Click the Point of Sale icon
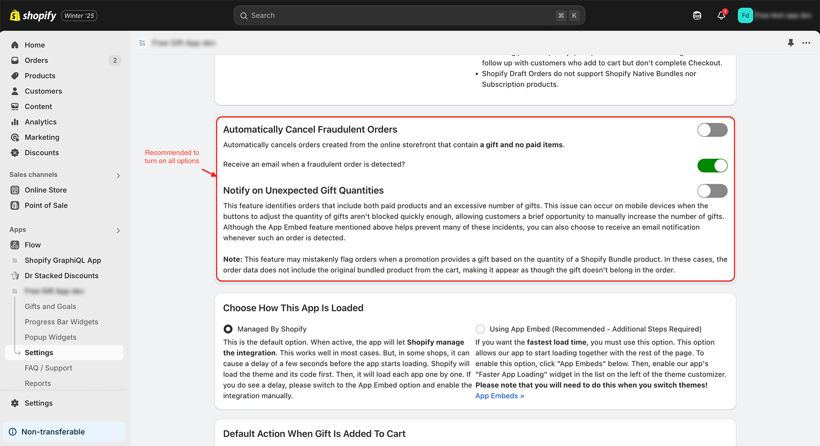Image resolution: width=820 pixels, height=446 pixels. [15, 206]
